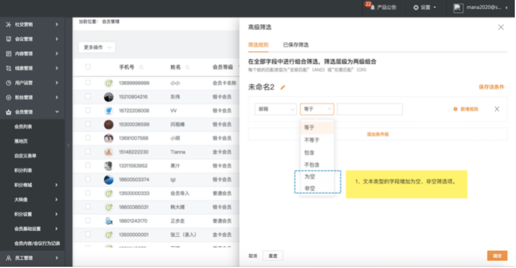The image size is (516, 268).
Task: Click the 线索管理 sidebar icon
Action: coord(9,68)
